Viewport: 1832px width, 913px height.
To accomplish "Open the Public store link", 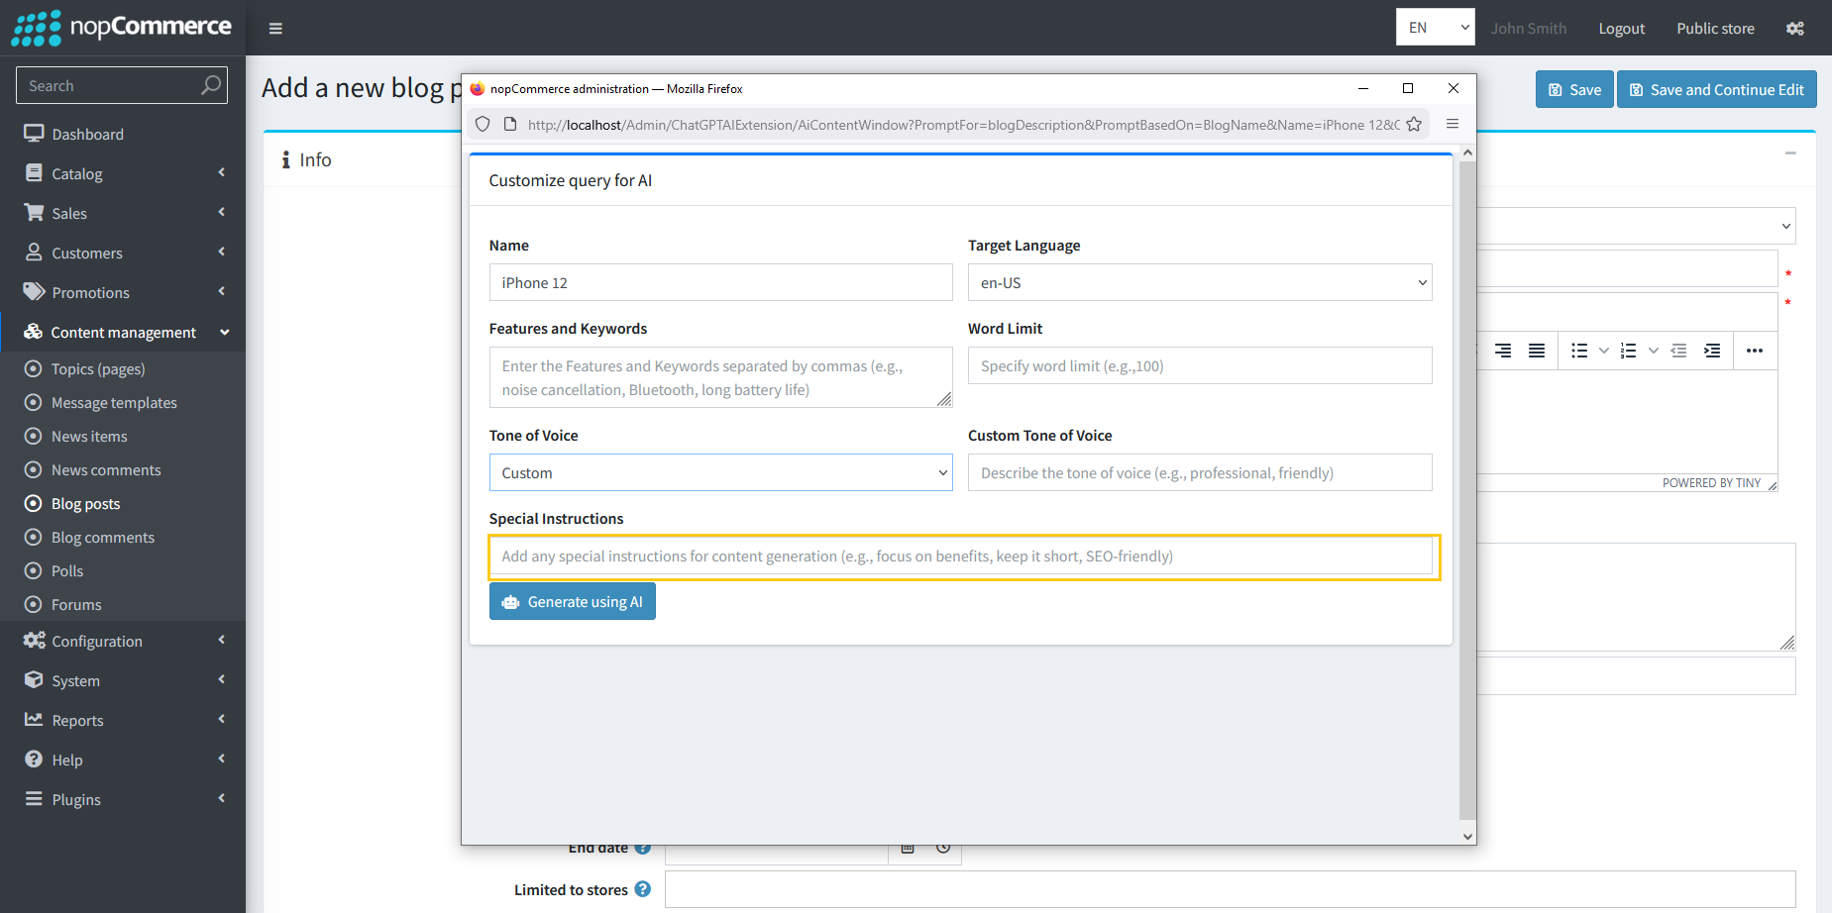I will pos(1715,28).
